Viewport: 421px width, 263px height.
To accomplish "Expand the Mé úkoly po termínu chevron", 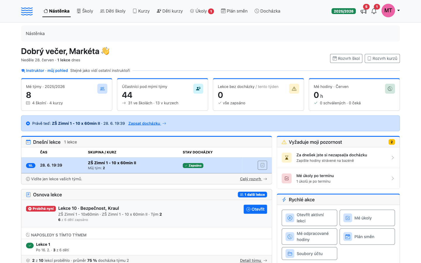I will 393,179.
